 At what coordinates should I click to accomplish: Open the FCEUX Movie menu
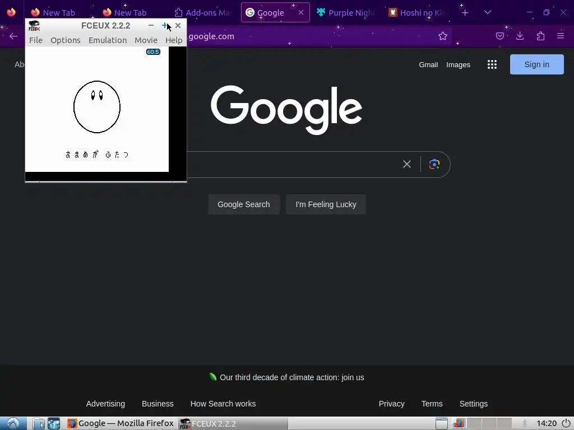[x=146, y=40]
